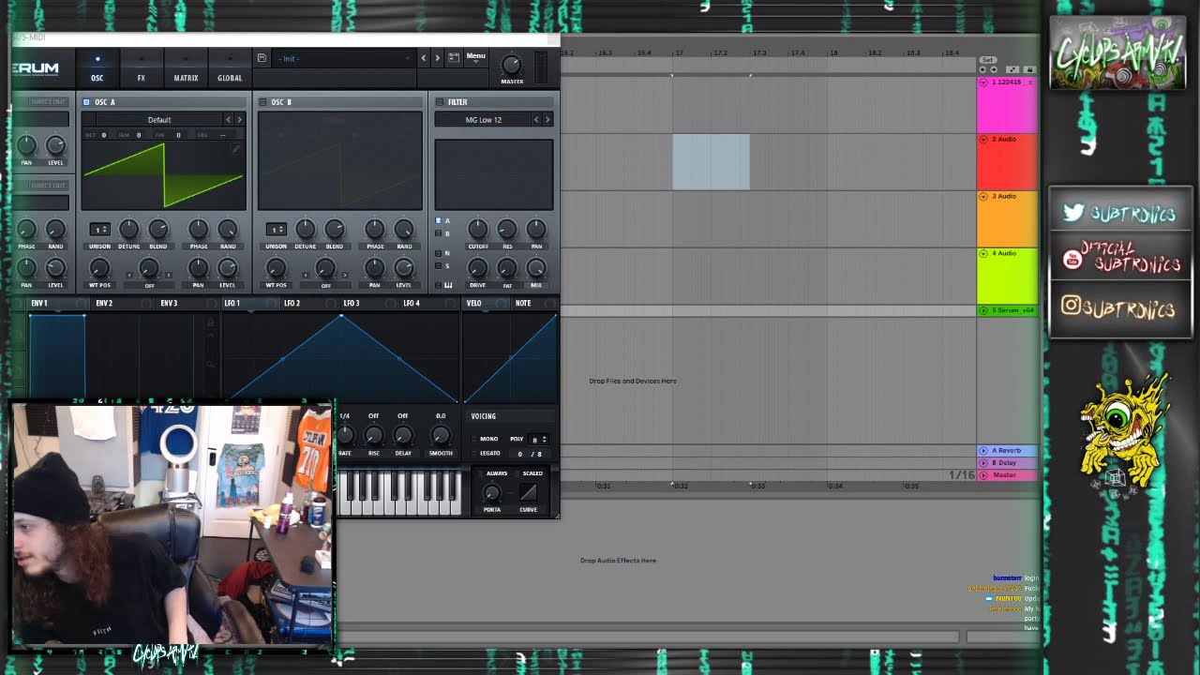1200x675 pixels.
Task: Open the Serum Menu dropdown
Action: click(476, 56)
